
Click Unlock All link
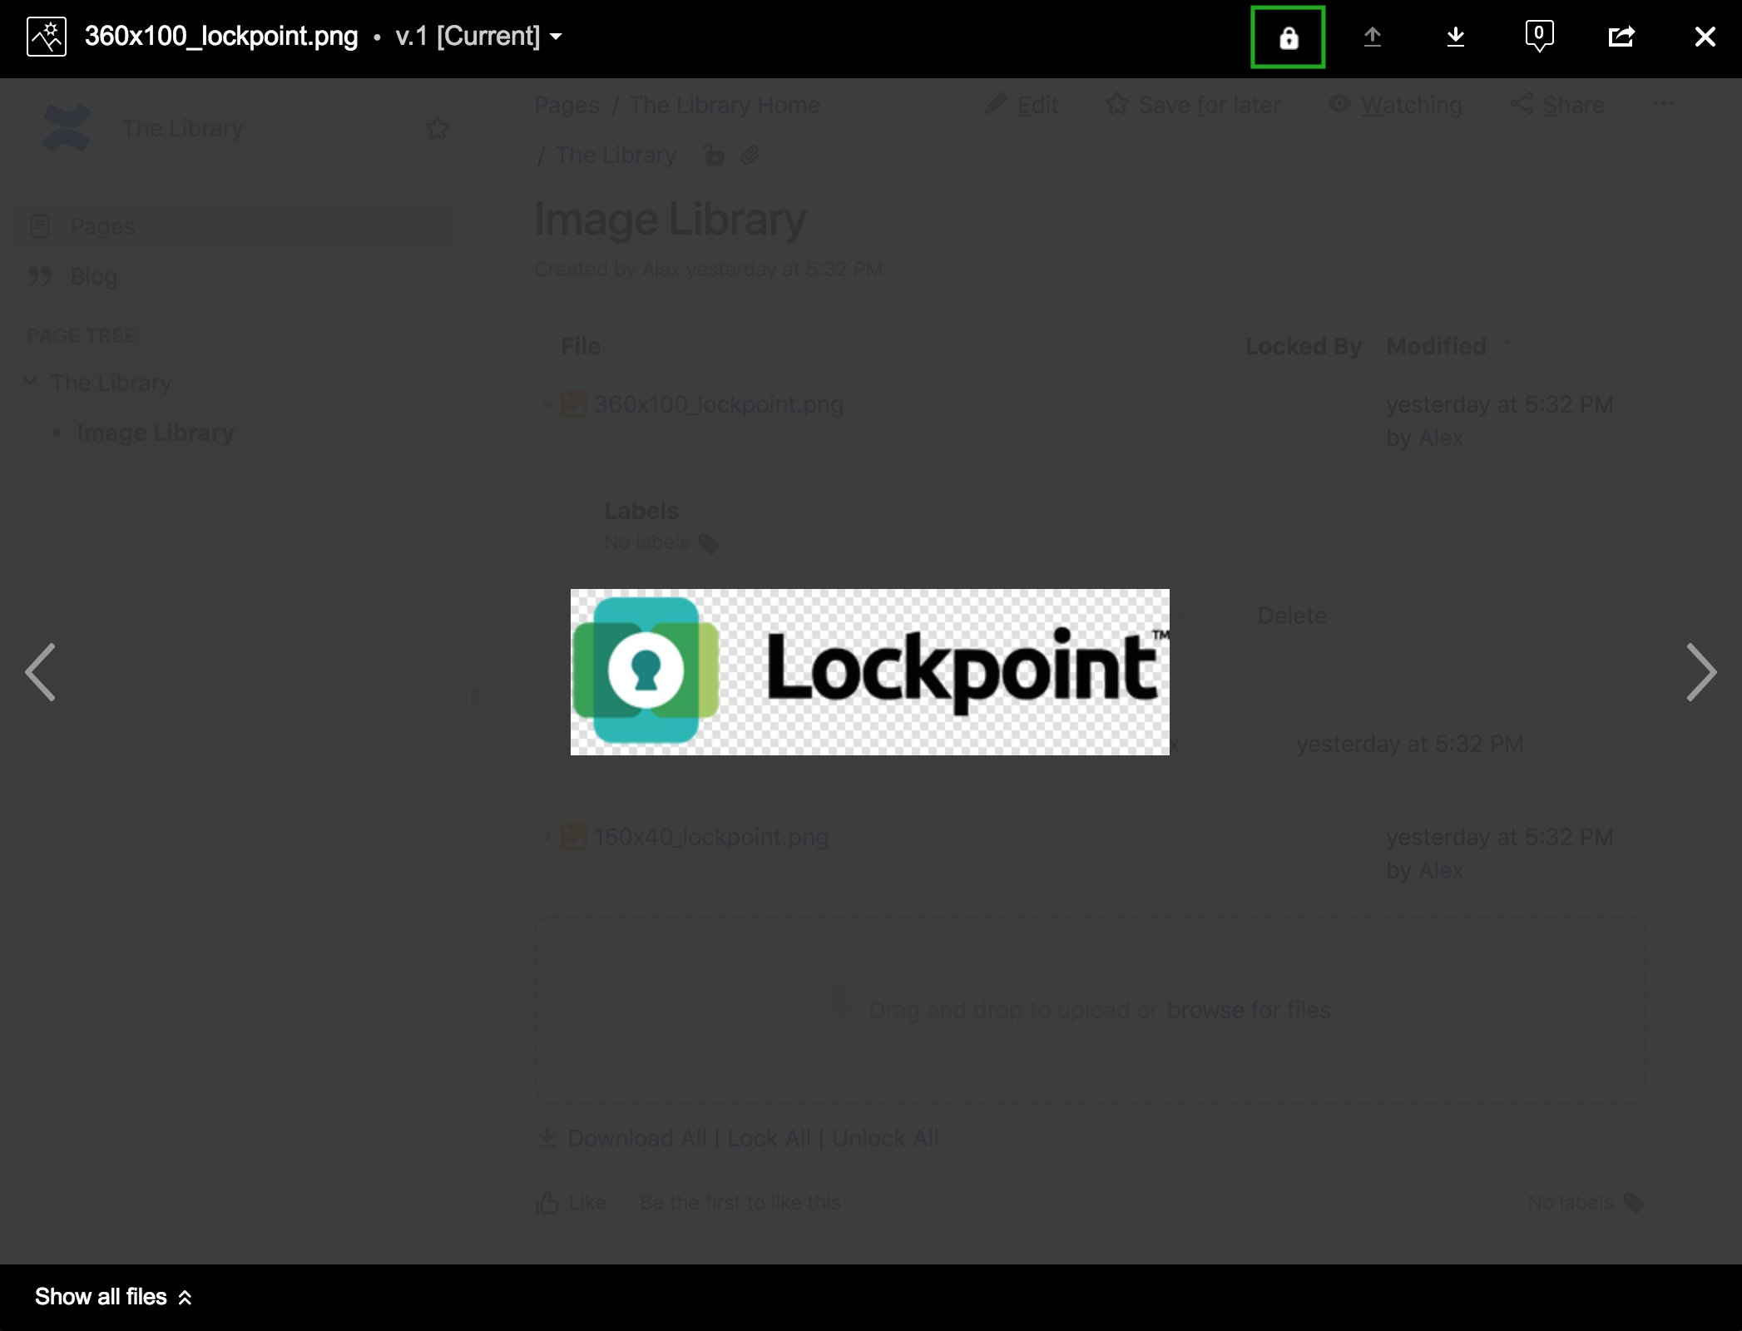point(885,1138)
